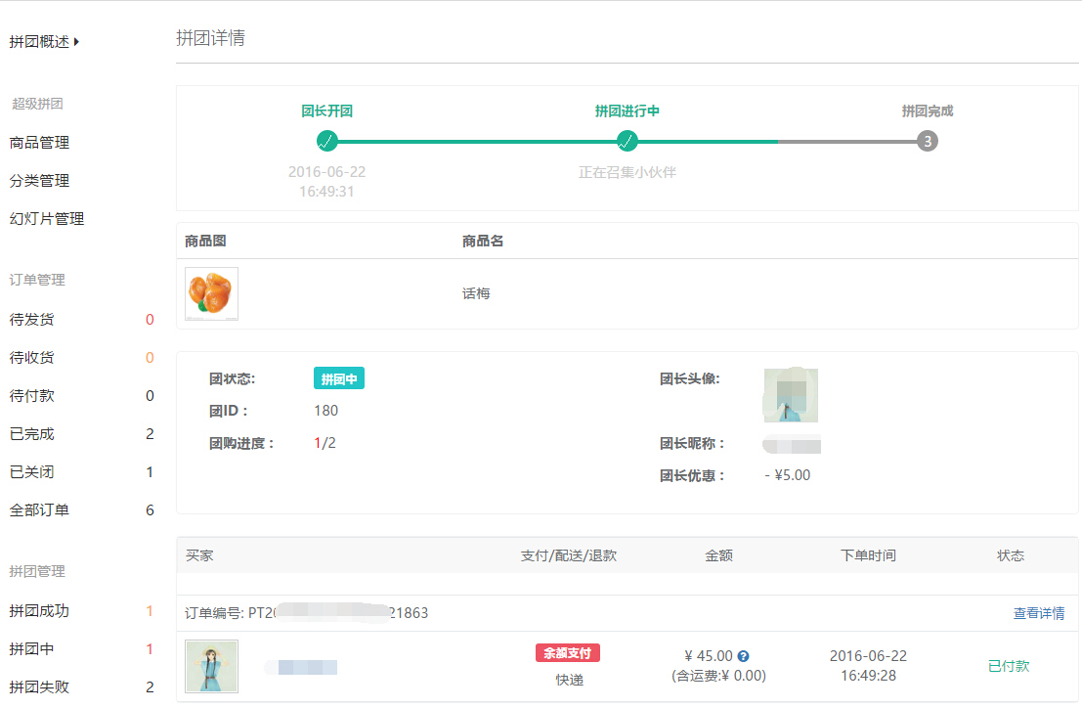This screenshot has width=1082, height=708.
Task: Expand the 拼团概述 sidebar arrow
Action: pyautogui.click(x=76, y=42)
